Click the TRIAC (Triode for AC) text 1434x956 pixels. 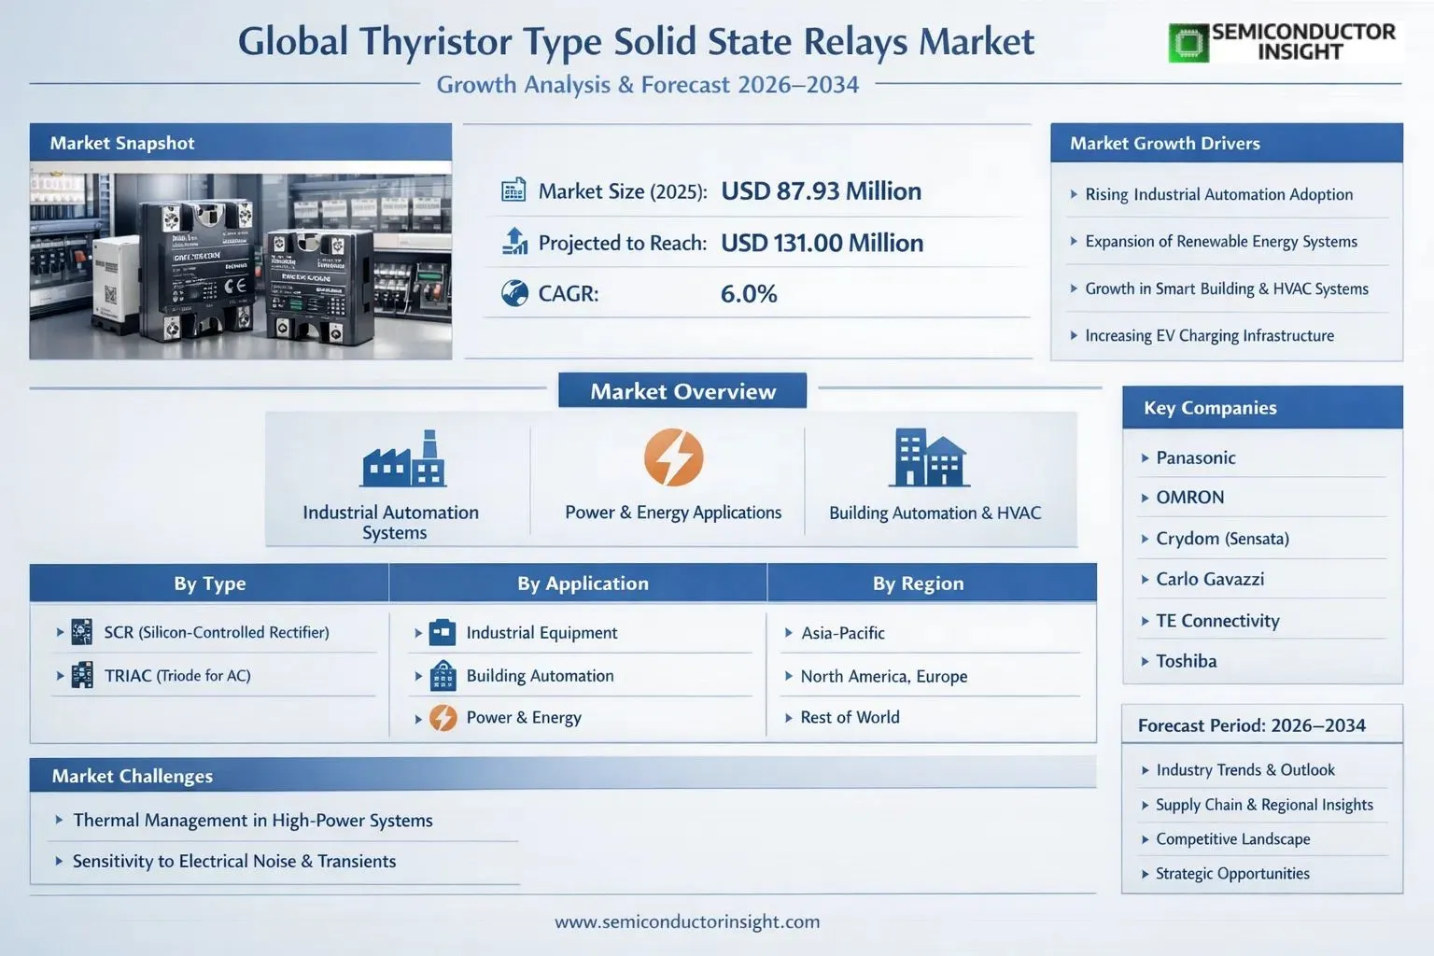pos(177,675)
